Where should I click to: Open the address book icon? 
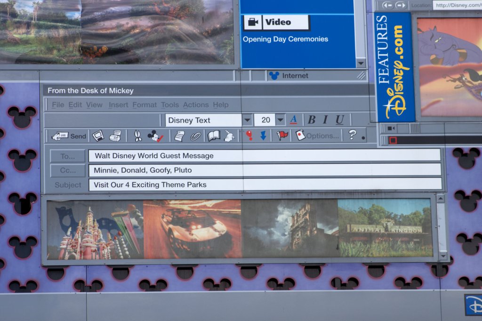pos(214,136)
